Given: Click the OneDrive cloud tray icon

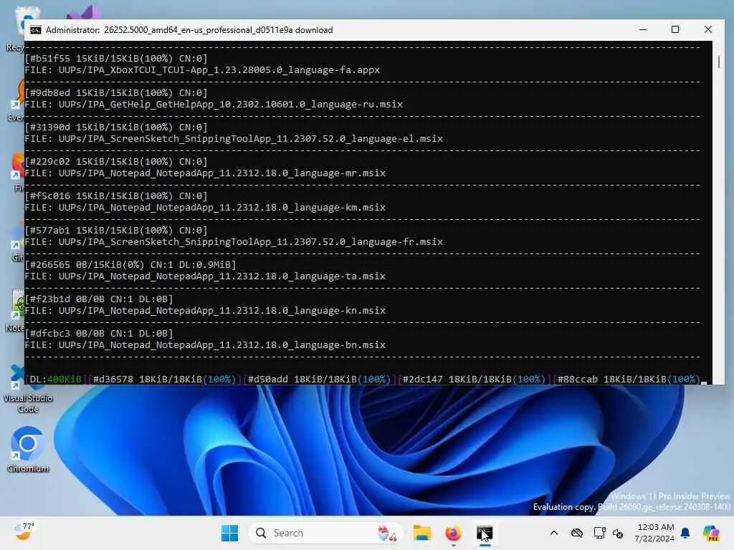Looking at the screenshot, I should point(577,533).
